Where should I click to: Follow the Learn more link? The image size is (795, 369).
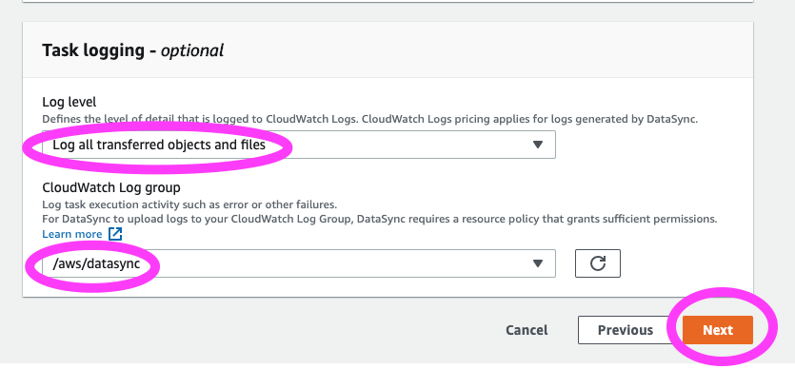[x=72, y=234]
